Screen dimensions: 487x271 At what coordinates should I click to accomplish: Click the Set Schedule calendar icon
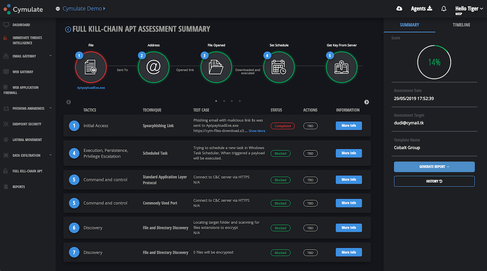279,68
